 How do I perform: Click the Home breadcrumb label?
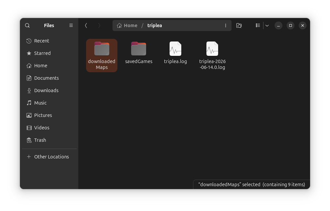point(130,25)
